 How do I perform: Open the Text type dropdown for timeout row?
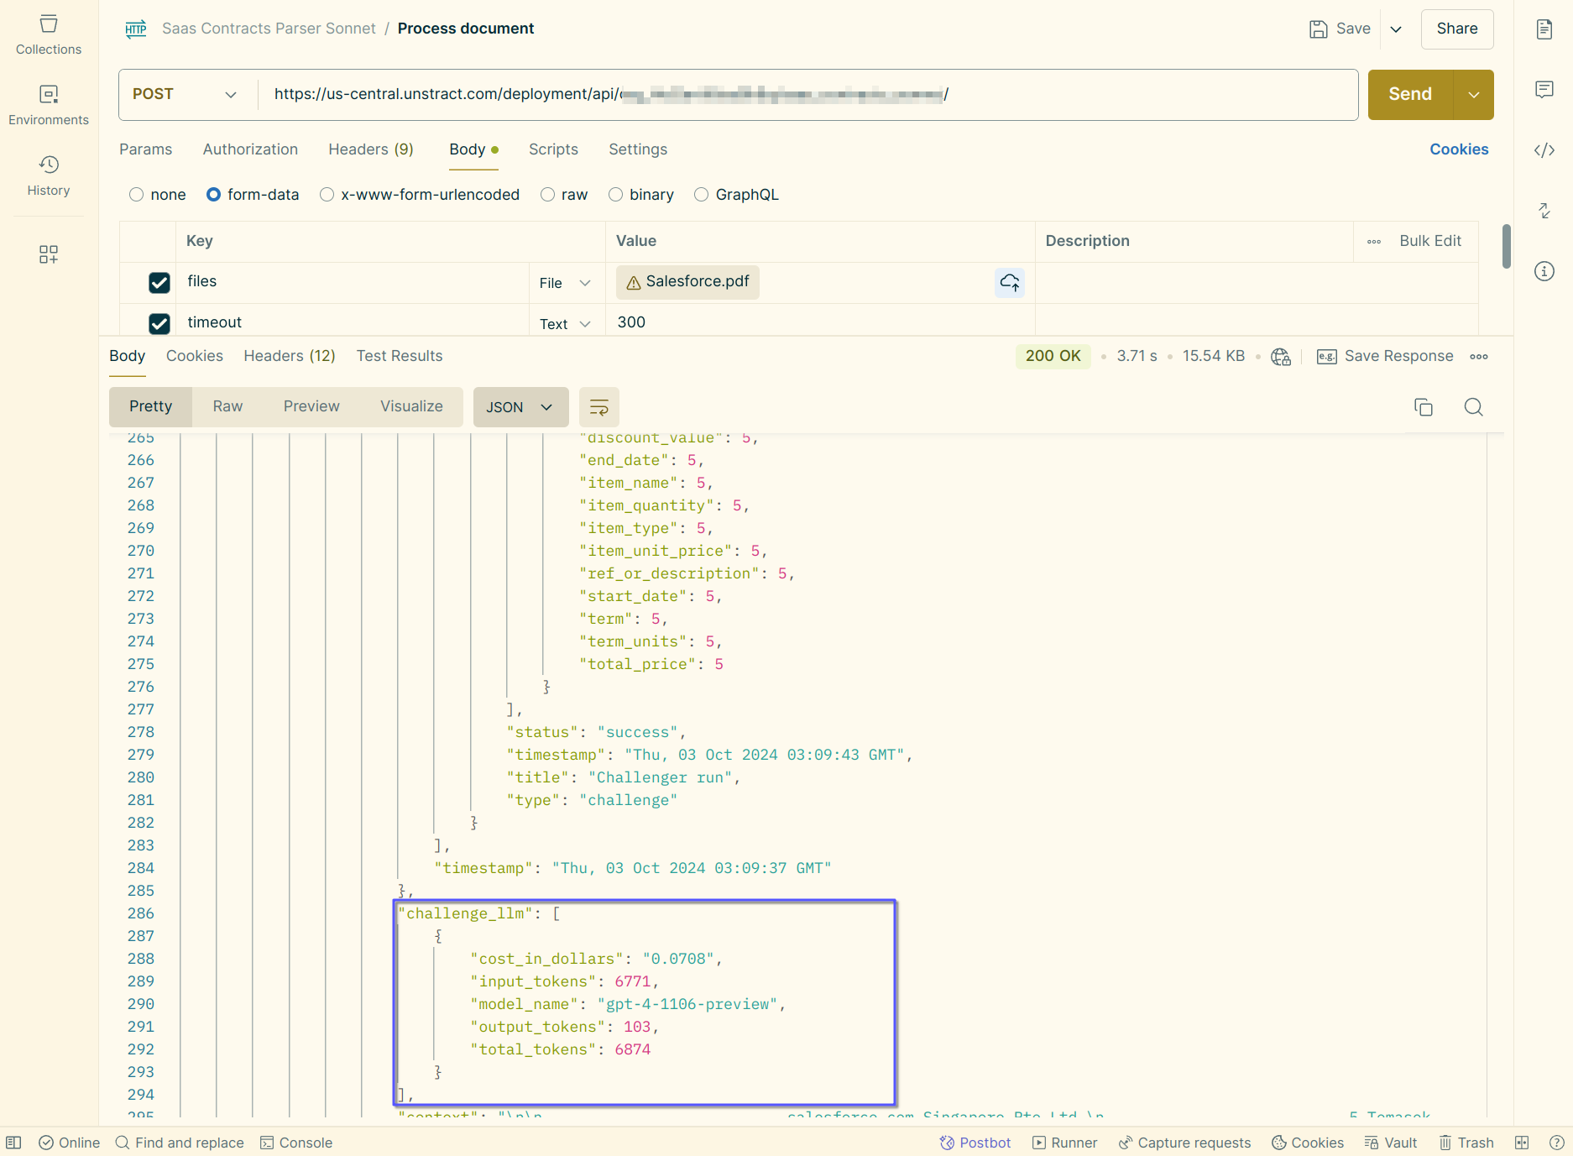tap(565, 324)
